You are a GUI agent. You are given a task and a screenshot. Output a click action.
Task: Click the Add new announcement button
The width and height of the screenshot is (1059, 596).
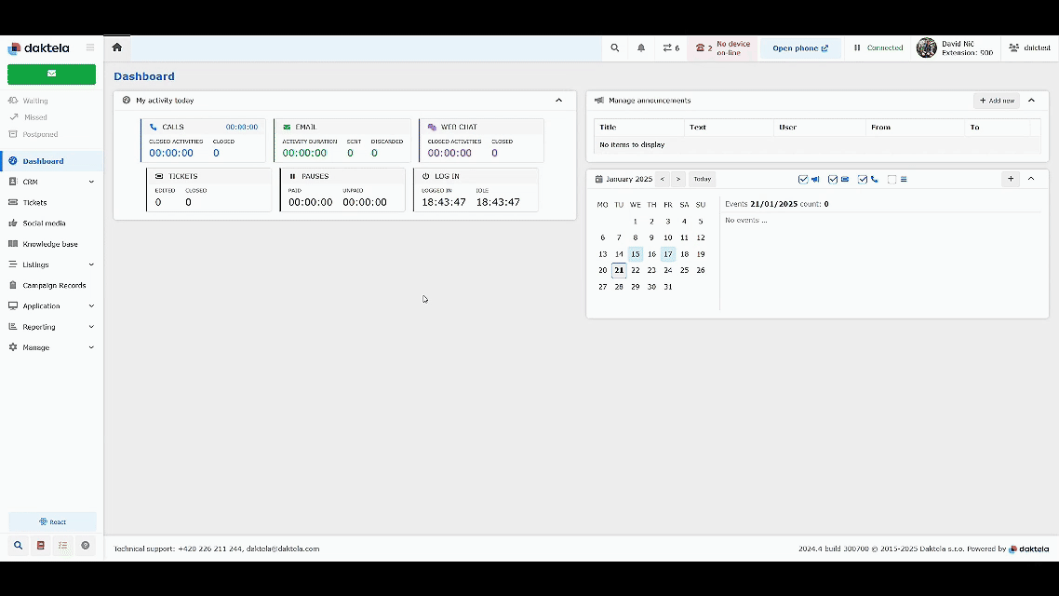pos(997,101)
